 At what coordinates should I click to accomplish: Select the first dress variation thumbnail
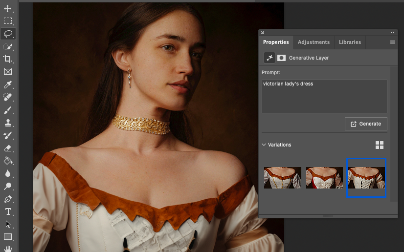[x=283, y=178]
